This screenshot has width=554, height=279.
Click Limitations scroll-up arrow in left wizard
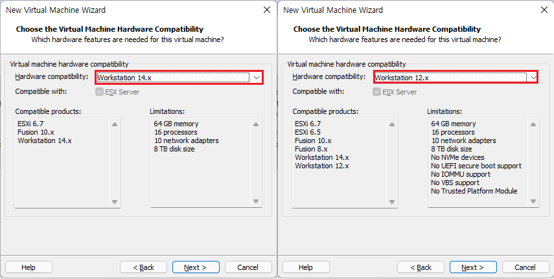[256, 124]
